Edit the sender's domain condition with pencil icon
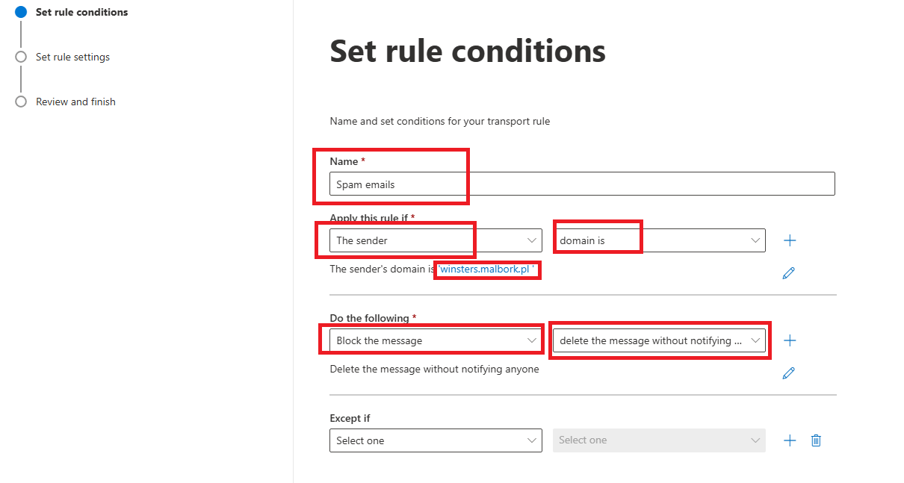 point(788,273)
